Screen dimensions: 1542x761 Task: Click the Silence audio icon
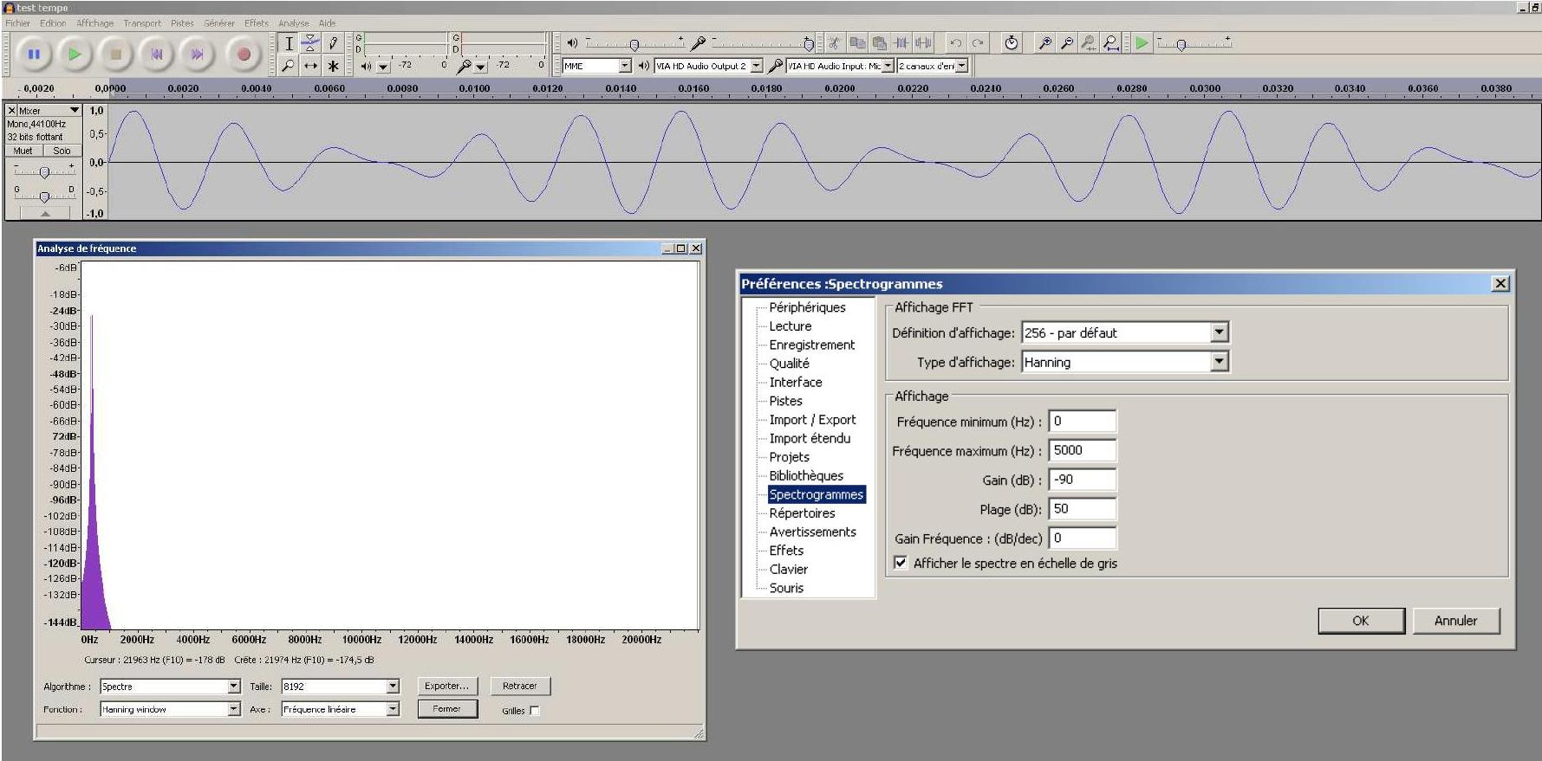pos(923,42)
